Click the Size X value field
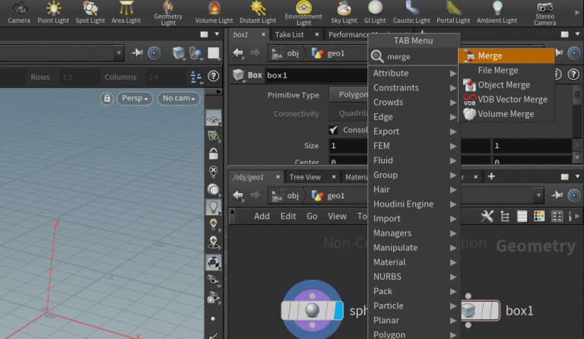Image resolution: width=584 pixels, height=339 pixels. tap(348, 145)
